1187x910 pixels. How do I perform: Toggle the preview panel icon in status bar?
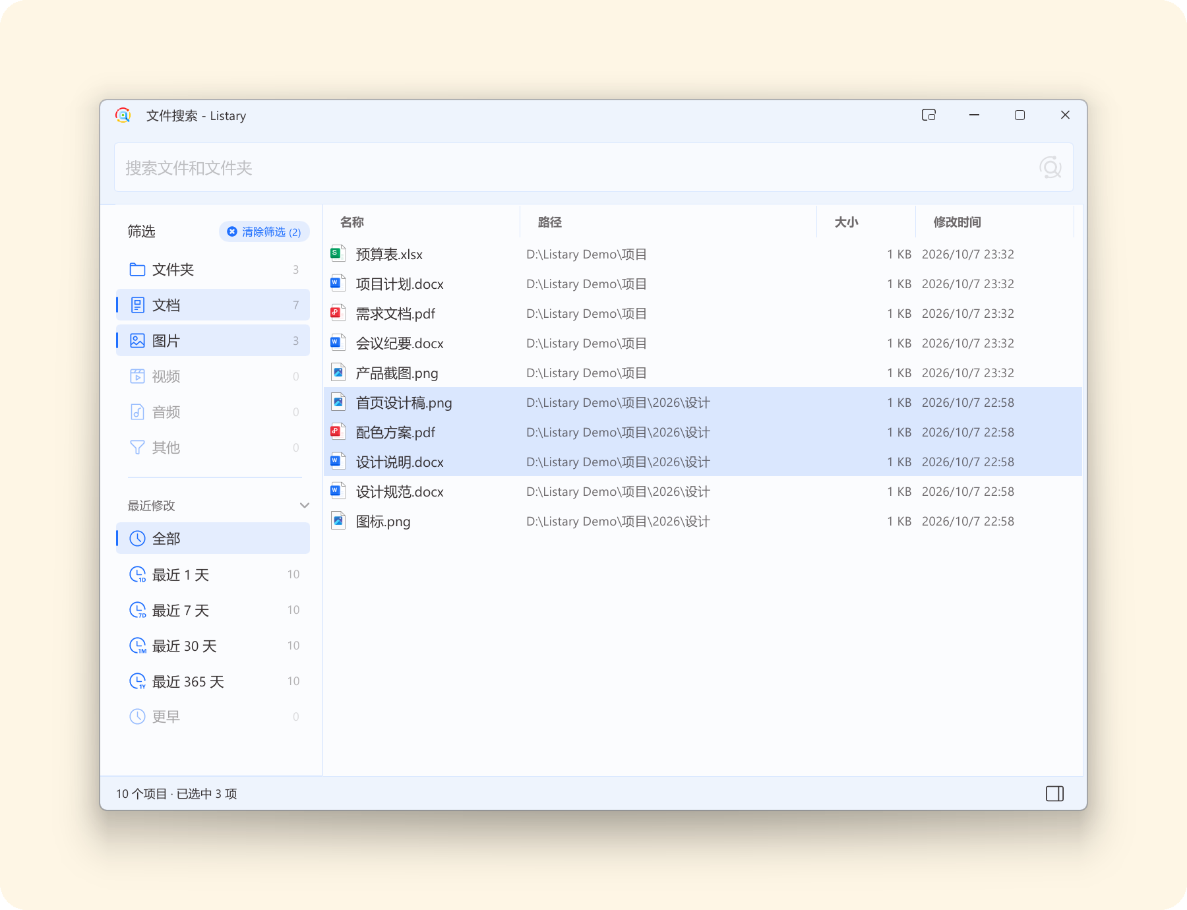[x=1054, y=793]
